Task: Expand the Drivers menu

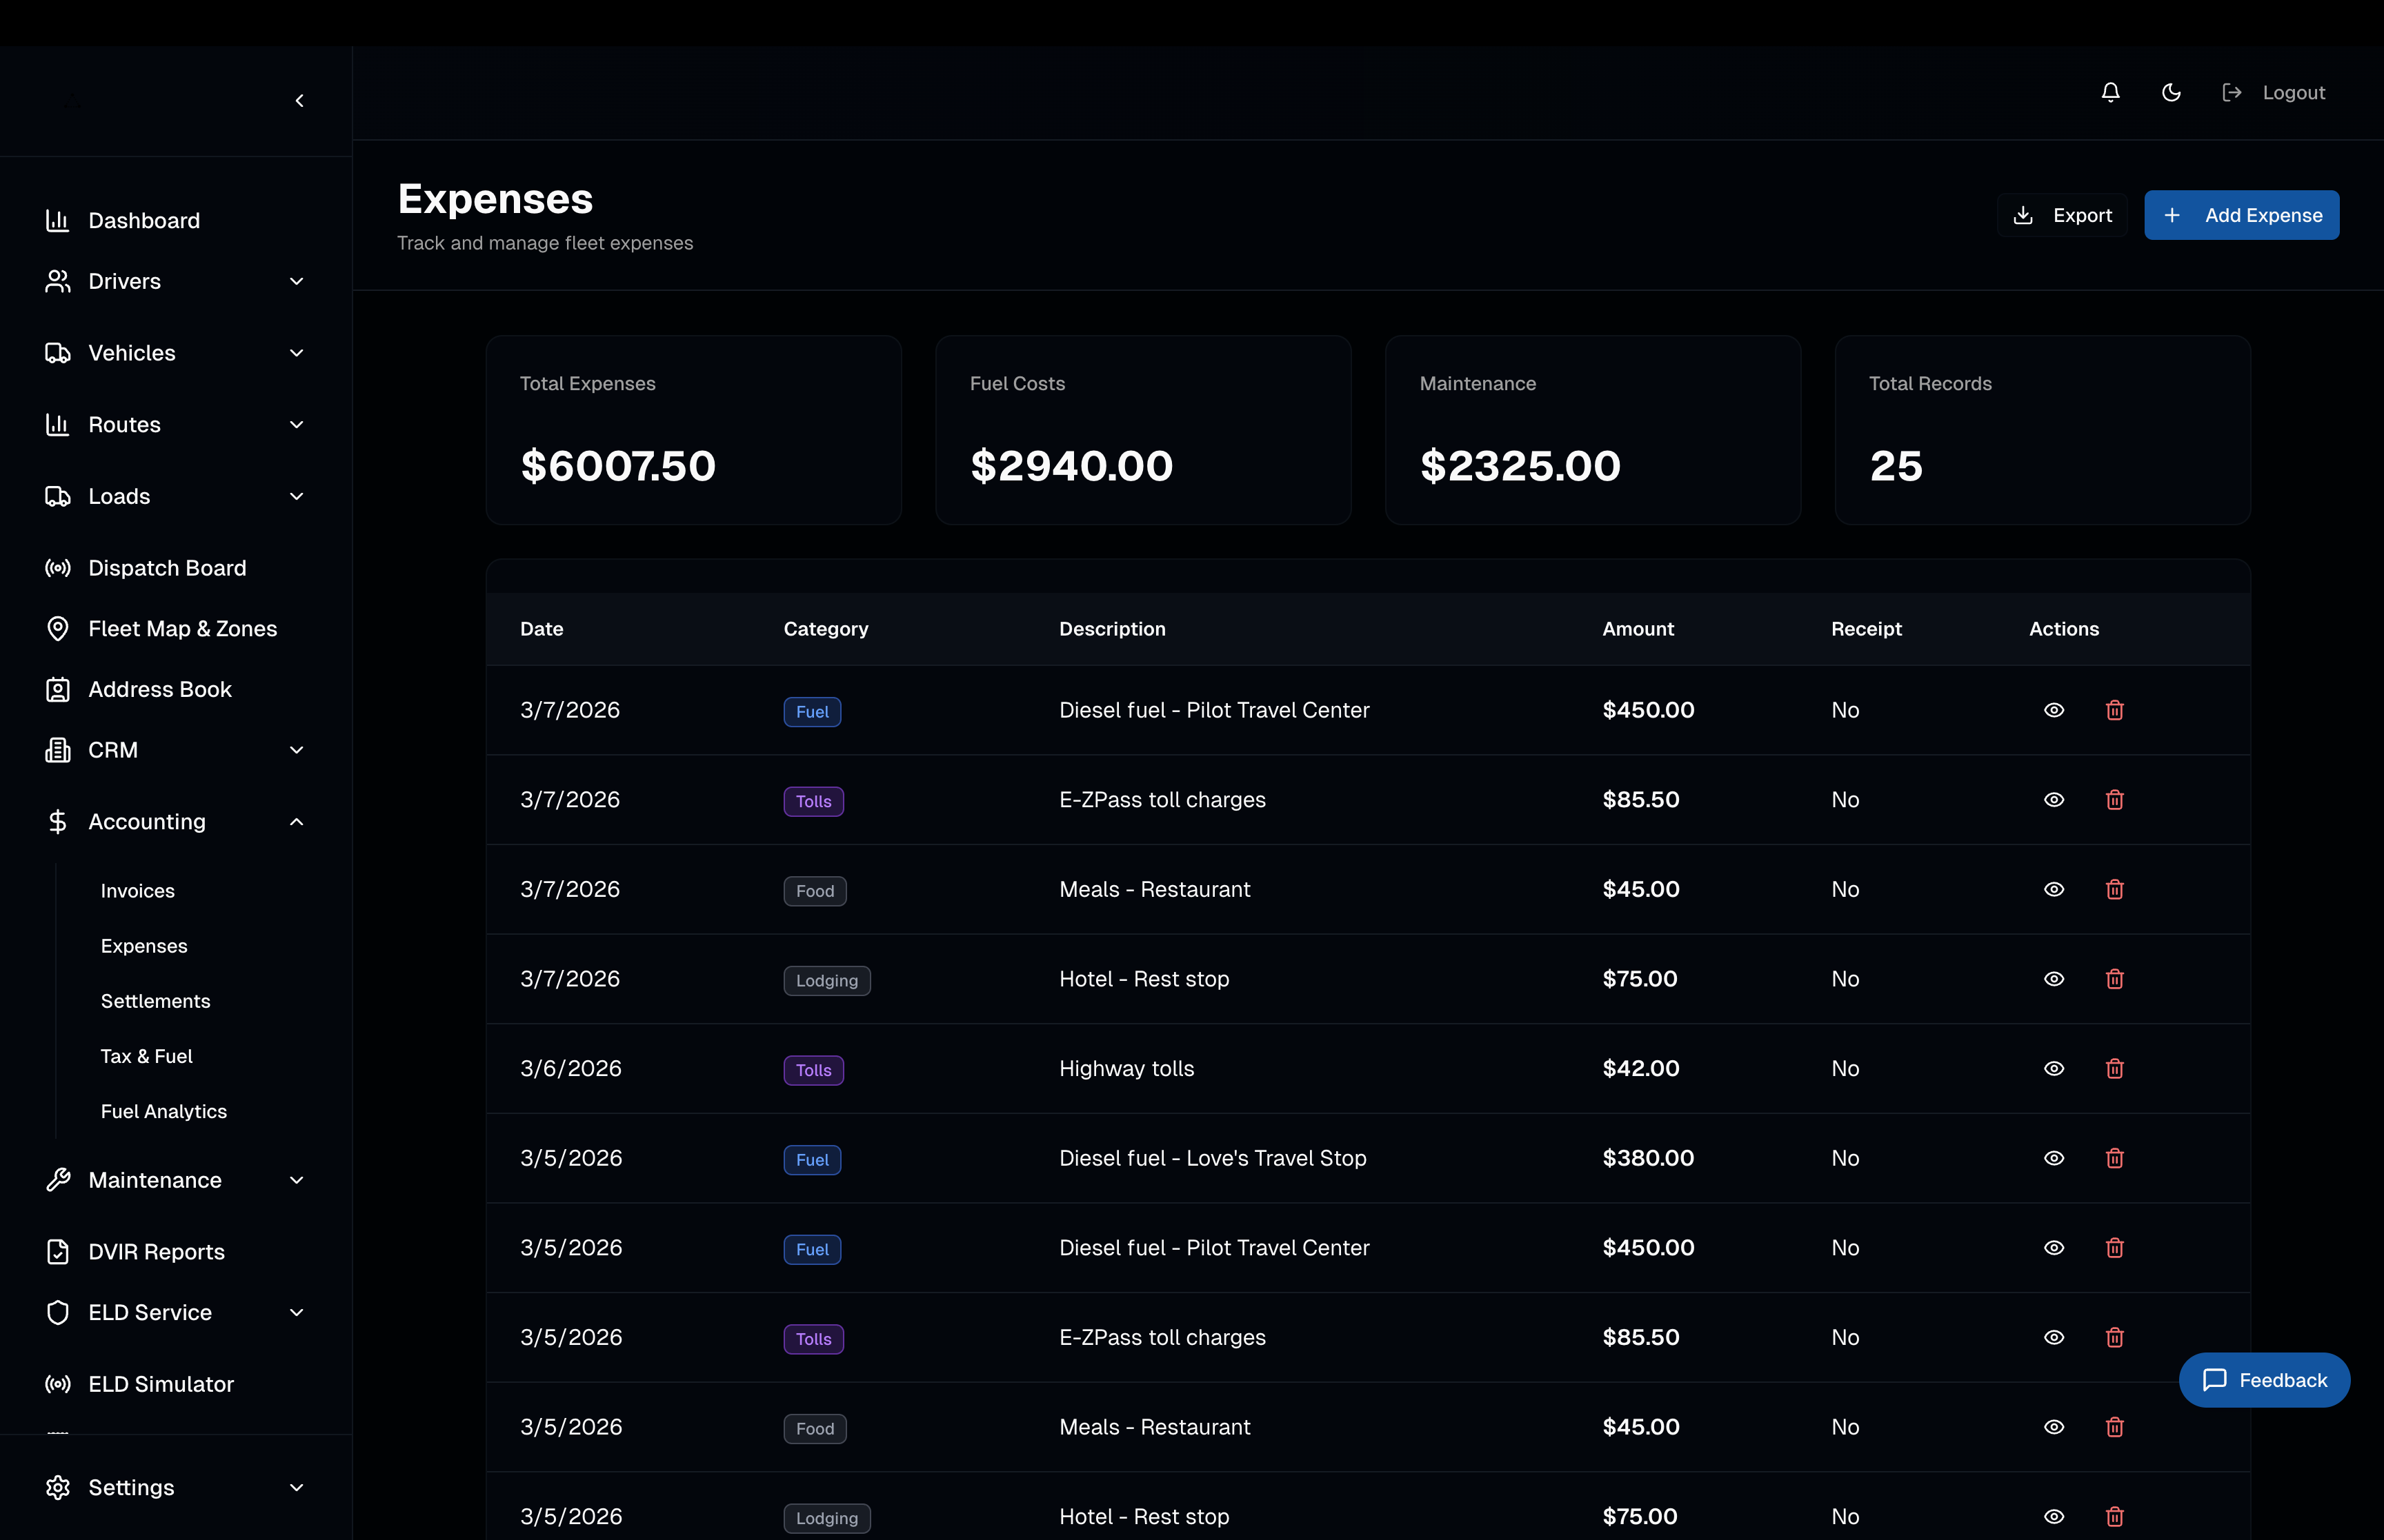Action: point(175,281)
